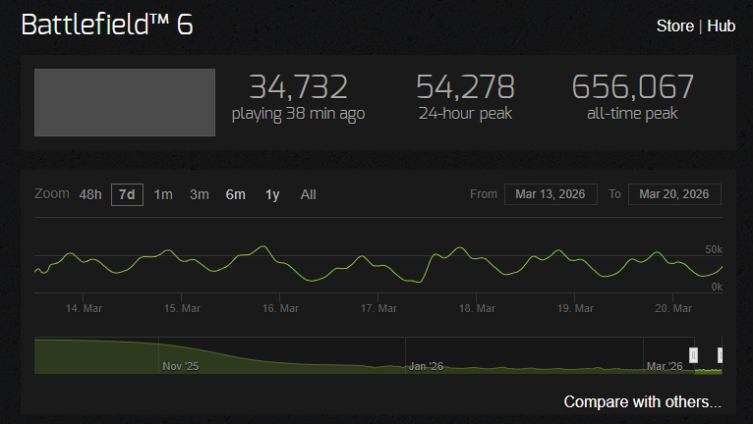The width and height of the screenshot is (753, 424).
Task: Grab the right navigator range handle
Action: point(720,355)
